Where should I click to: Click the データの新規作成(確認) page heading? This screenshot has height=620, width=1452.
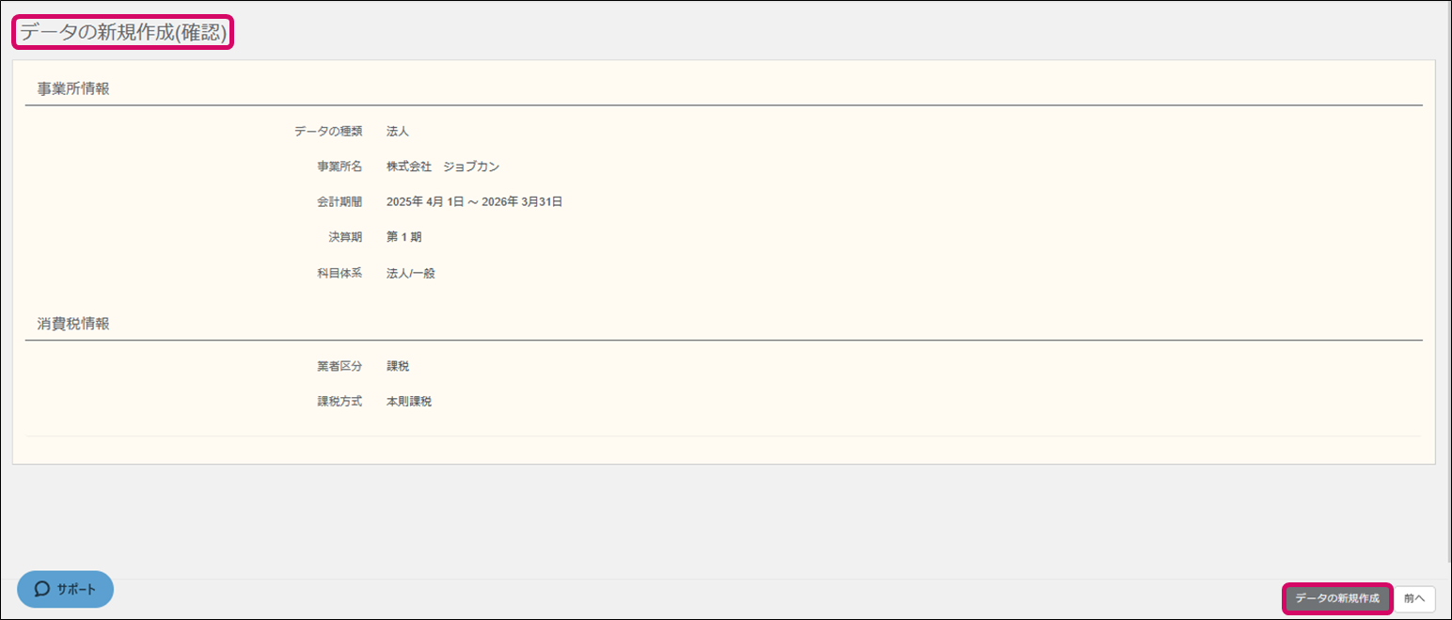[x=123, y=33]
